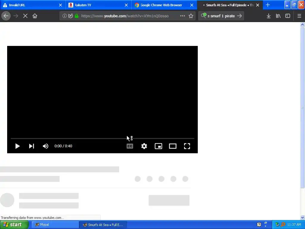
Task: Toggle the browser sidebar
Action: tap(288, 16)
